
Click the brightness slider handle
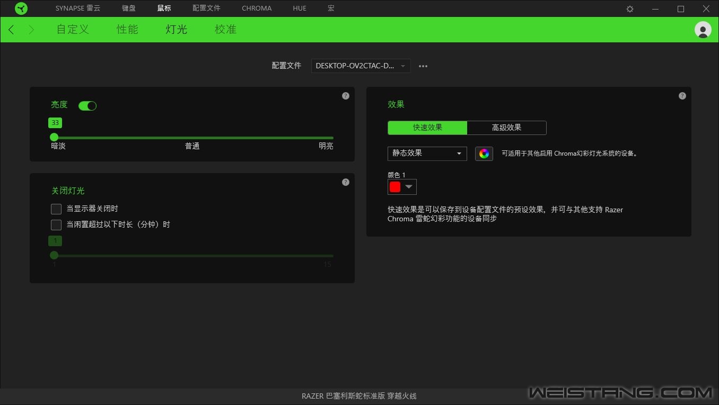[54, 137]
